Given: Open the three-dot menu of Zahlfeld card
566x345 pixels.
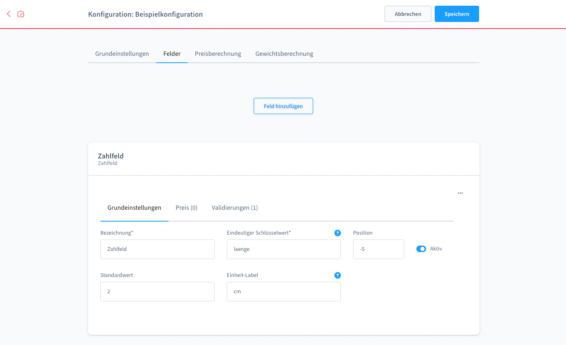Looking at the screenshot, I should 460,193.
